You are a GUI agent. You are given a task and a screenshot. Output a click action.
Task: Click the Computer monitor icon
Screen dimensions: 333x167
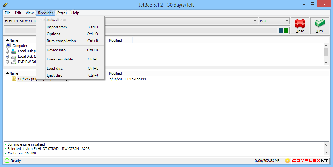click(x=8, y=46)
